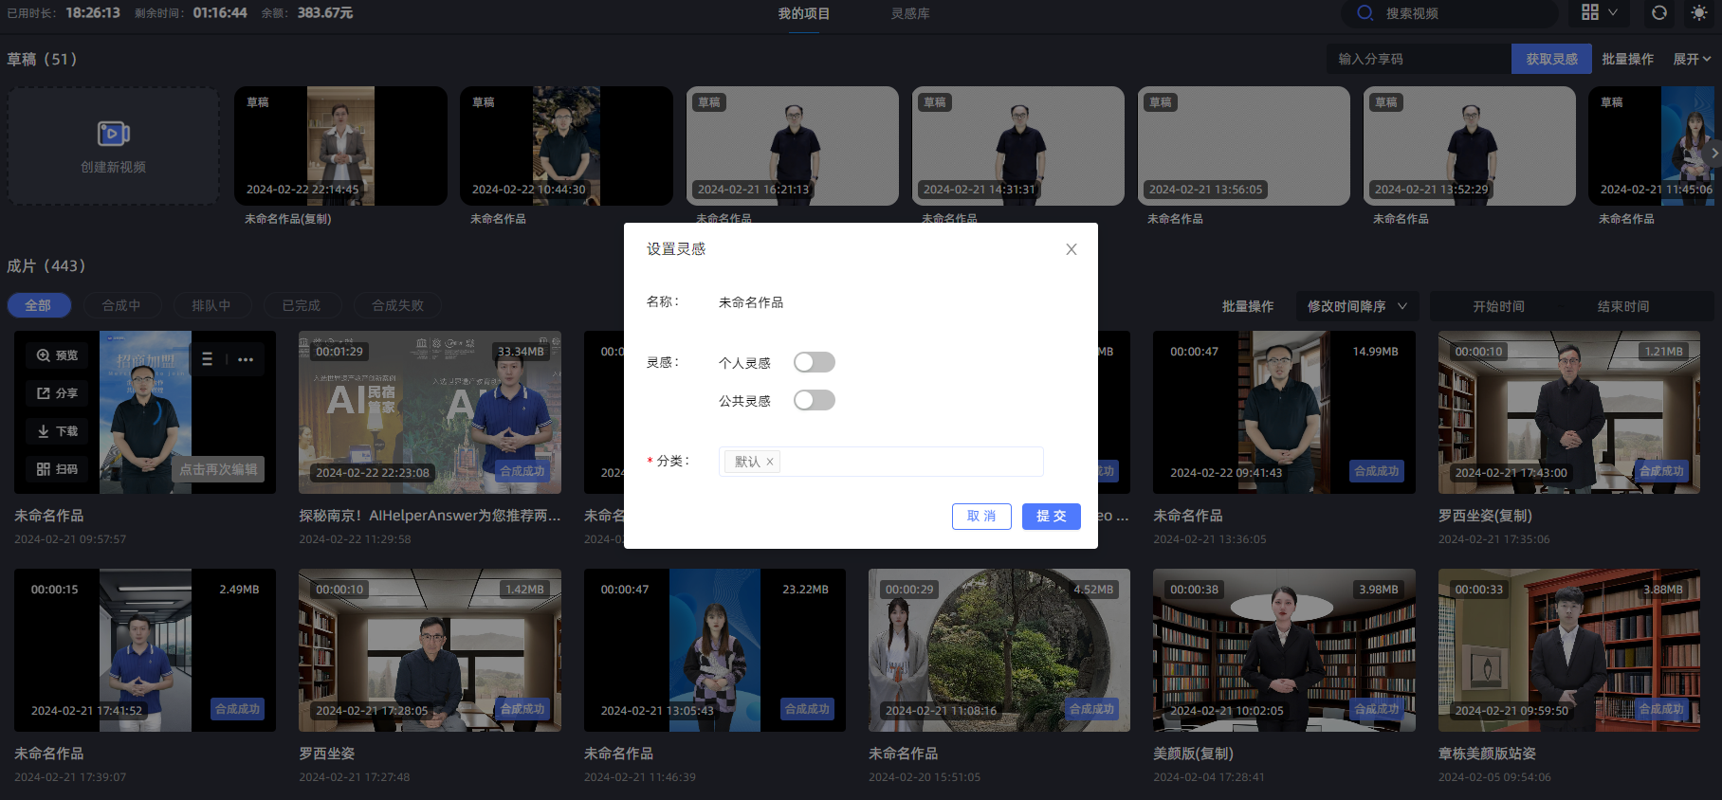Click the drafts row next-arrow chevron

pos(1713,153)
